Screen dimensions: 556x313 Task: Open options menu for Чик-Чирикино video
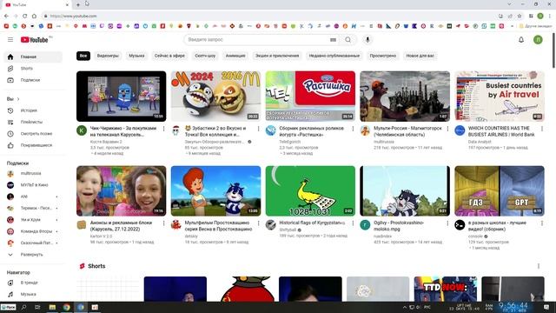[x=164, y=129]
